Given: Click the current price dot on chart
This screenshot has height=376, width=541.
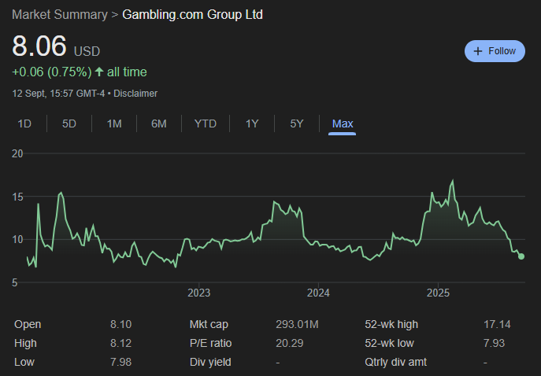Looking at the screenshot, I should click(521, 256).
